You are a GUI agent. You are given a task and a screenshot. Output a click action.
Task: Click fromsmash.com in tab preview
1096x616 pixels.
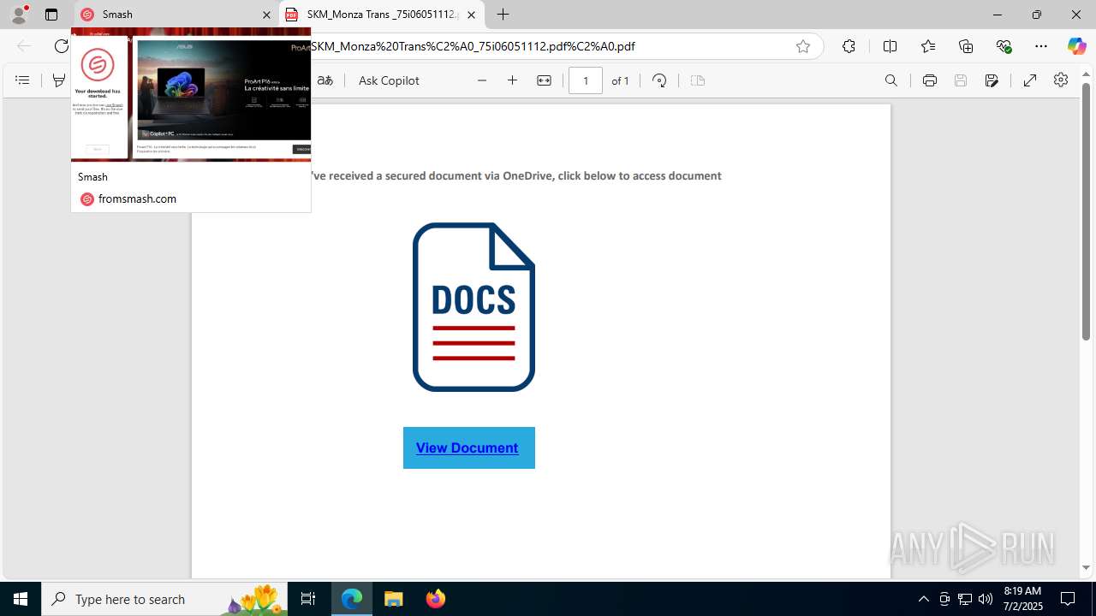[137, 198]
